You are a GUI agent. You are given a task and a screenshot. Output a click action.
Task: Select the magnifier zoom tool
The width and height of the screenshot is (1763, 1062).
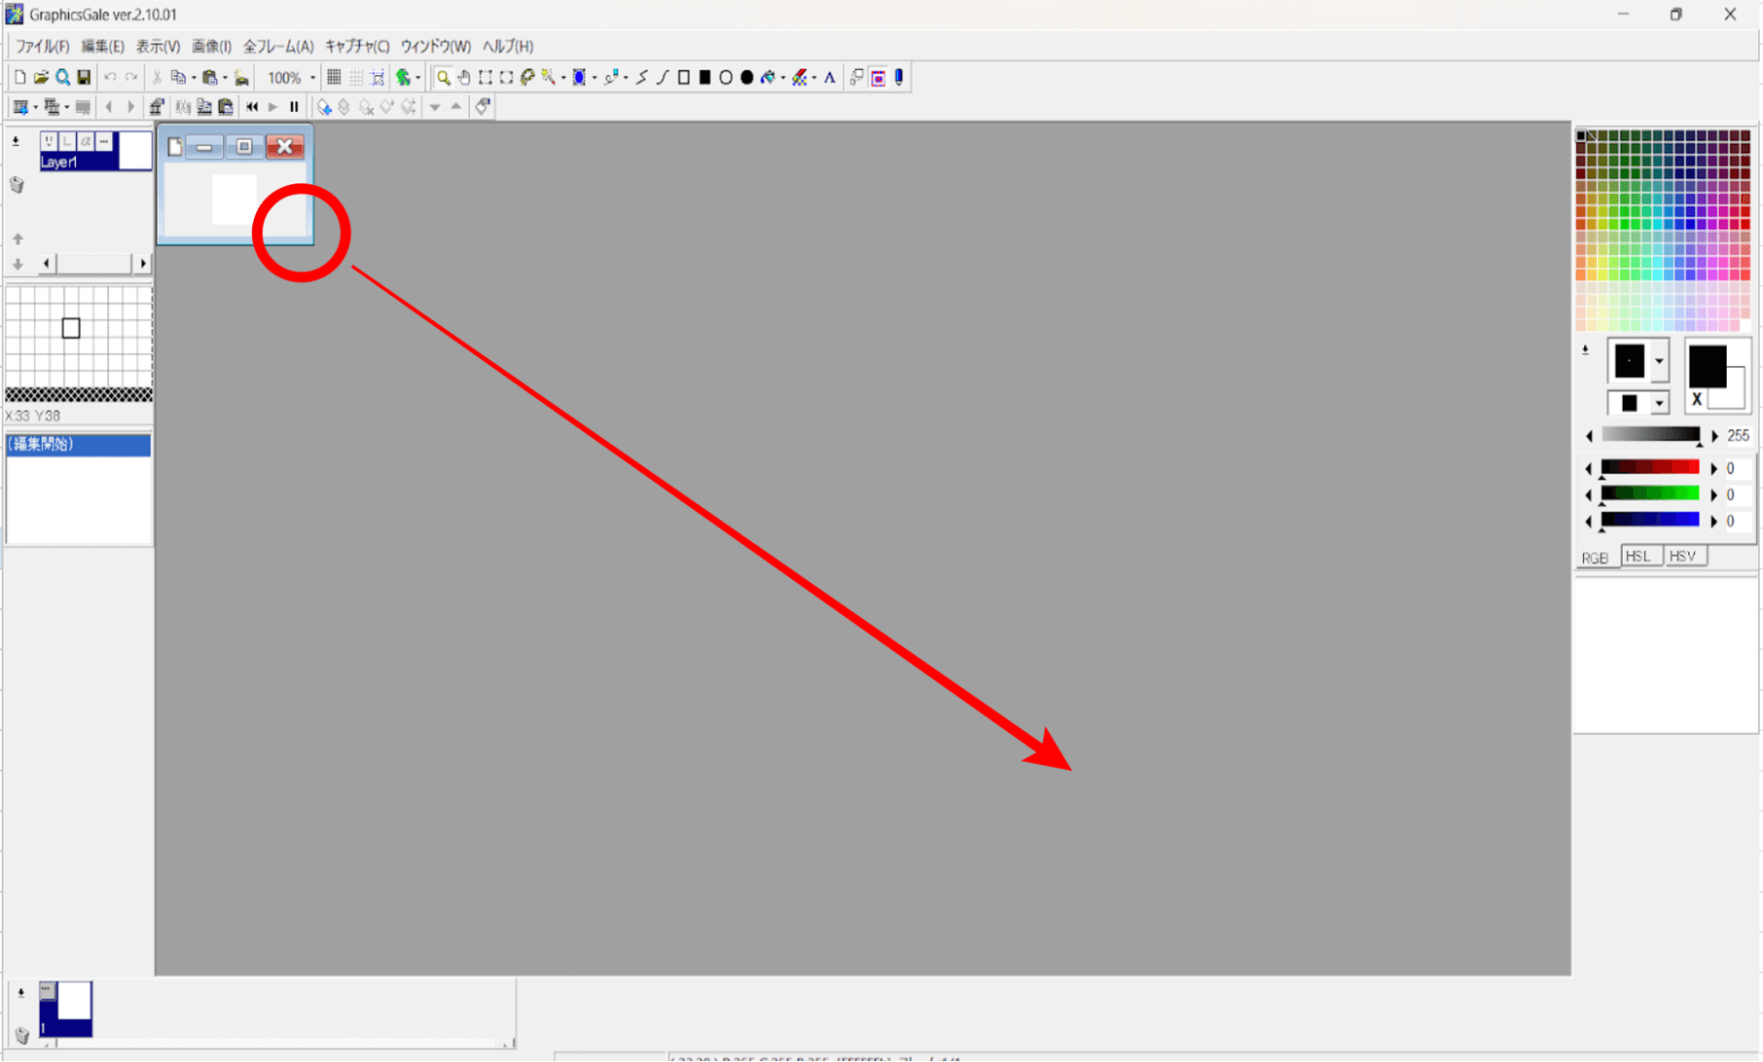pyautogui.click(x=444, y=78)
